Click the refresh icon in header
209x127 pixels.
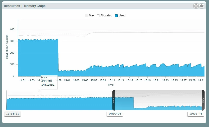point(196,6)
